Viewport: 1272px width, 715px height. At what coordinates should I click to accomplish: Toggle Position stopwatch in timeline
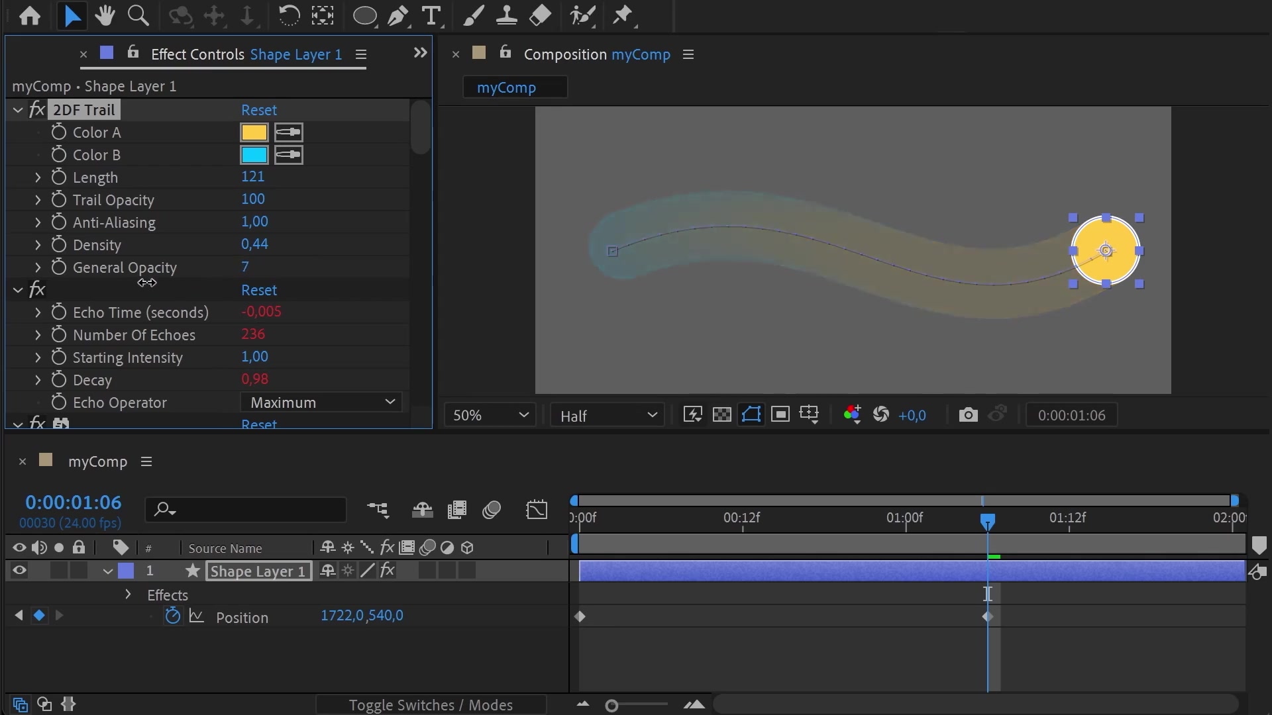click(172, 616)
